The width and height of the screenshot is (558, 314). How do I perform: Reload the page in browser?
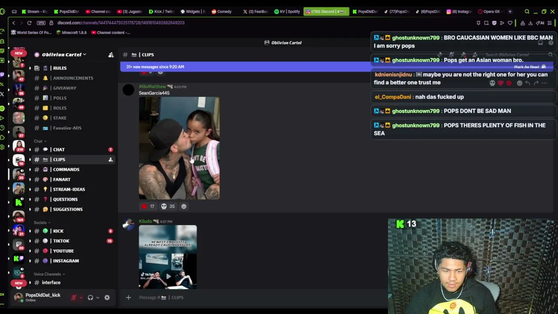coord(29,23)
